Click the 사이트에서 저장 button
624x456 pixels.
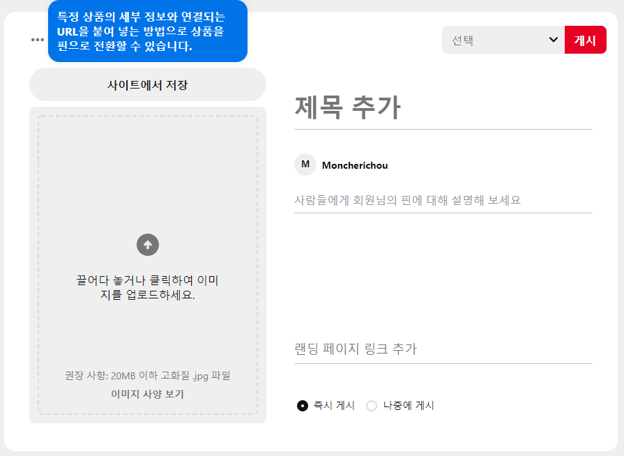coord(148,84)
